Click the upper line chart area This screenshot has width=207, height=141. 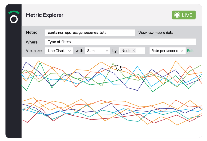(x=112, y=76)
